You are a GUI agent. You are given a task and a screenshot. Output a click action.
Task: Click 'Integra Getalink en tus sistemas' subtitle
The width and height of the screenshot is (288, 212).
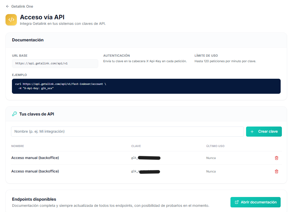pyautogui.click(x=63, y=24)
